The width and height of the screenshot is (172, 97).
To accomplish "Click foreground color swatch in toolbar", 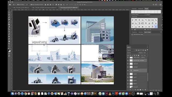I will click(x=9, y=50).
